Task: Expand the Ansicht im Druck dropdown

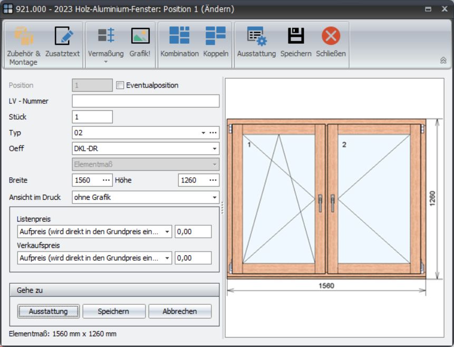Action: click(215, 198)
